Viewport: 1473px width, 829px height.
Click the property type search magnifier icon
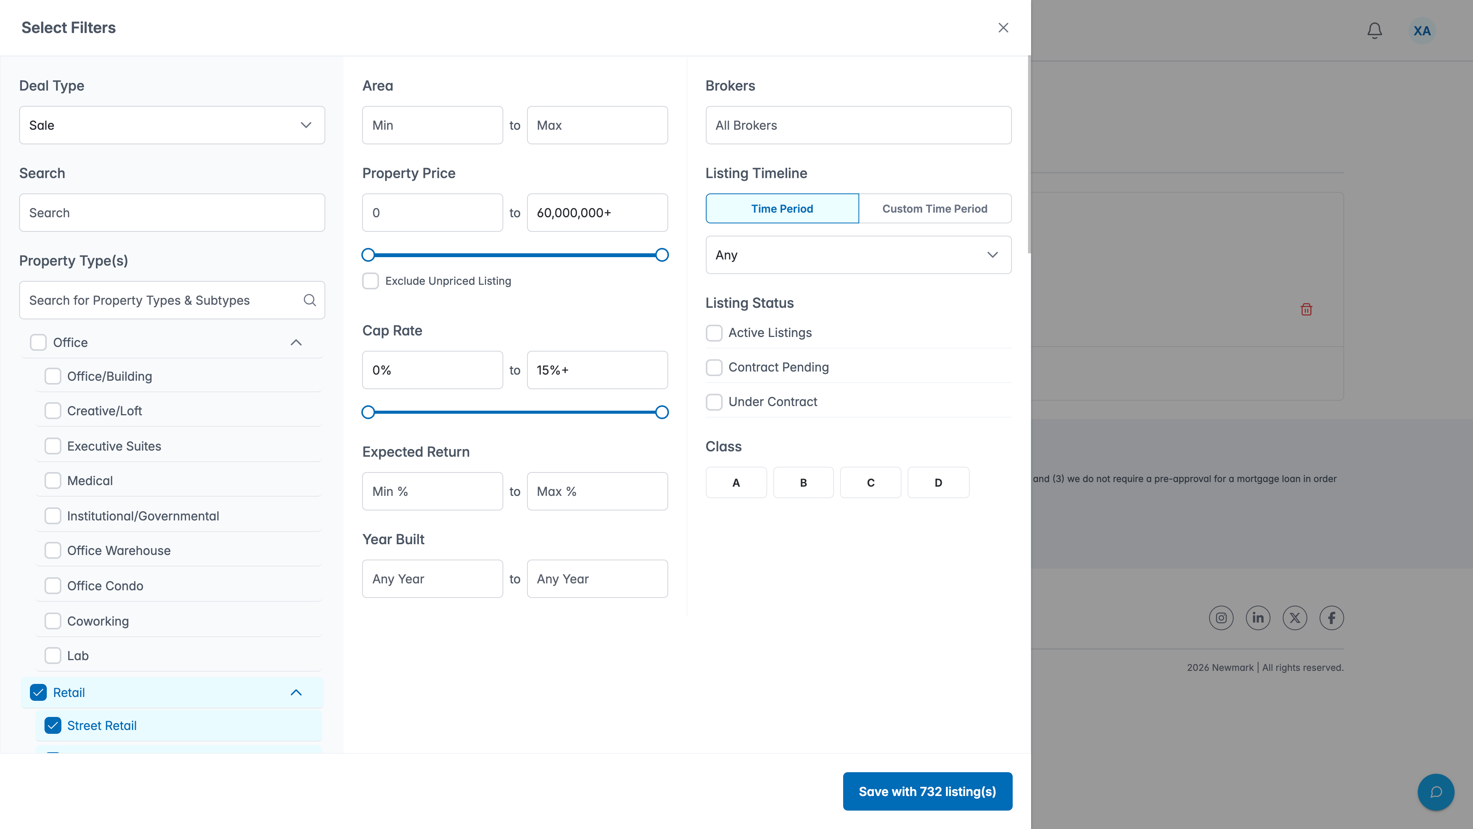[x=309, y=300]
